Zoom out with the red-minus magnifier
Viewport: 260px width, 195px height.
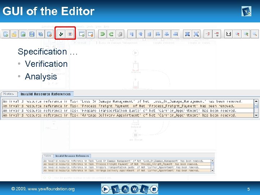tap(237, 34)
